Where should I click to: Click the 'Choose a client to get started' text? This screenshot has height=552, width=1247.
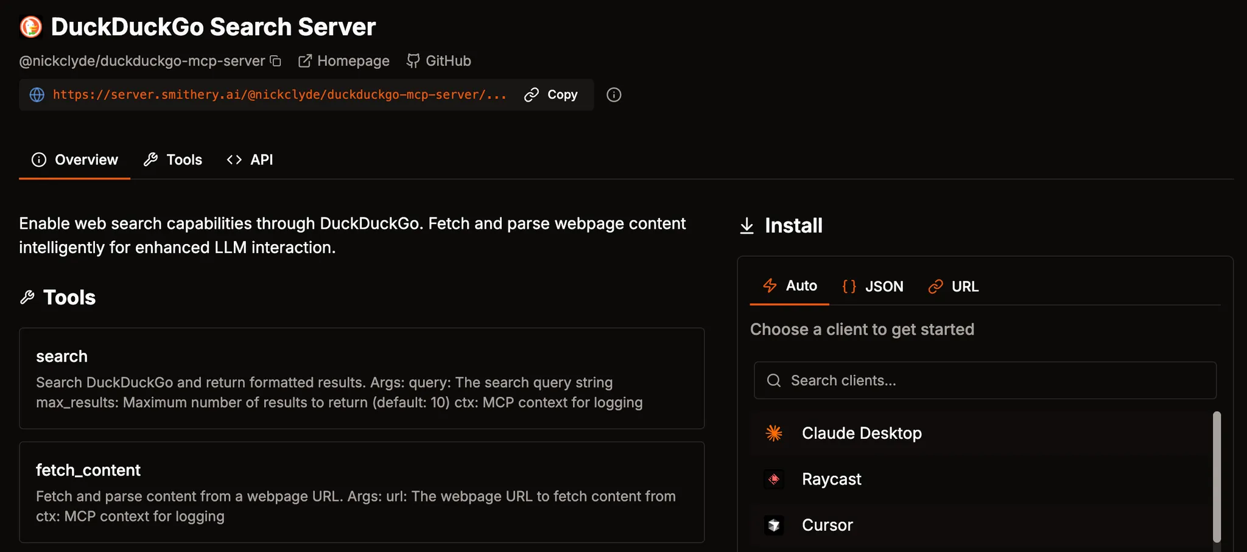pos(862,329)
